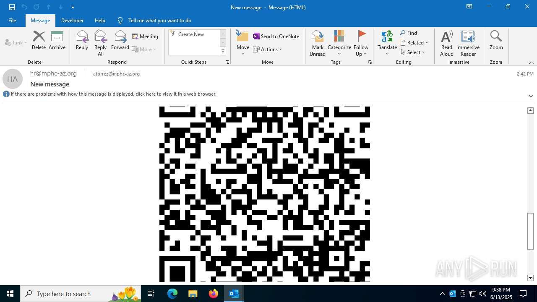Image resolution: width=537 pixels, height=302 pixels.
Task: Expand the Quick Steps gallery
Action: click(x=223, y=51)
